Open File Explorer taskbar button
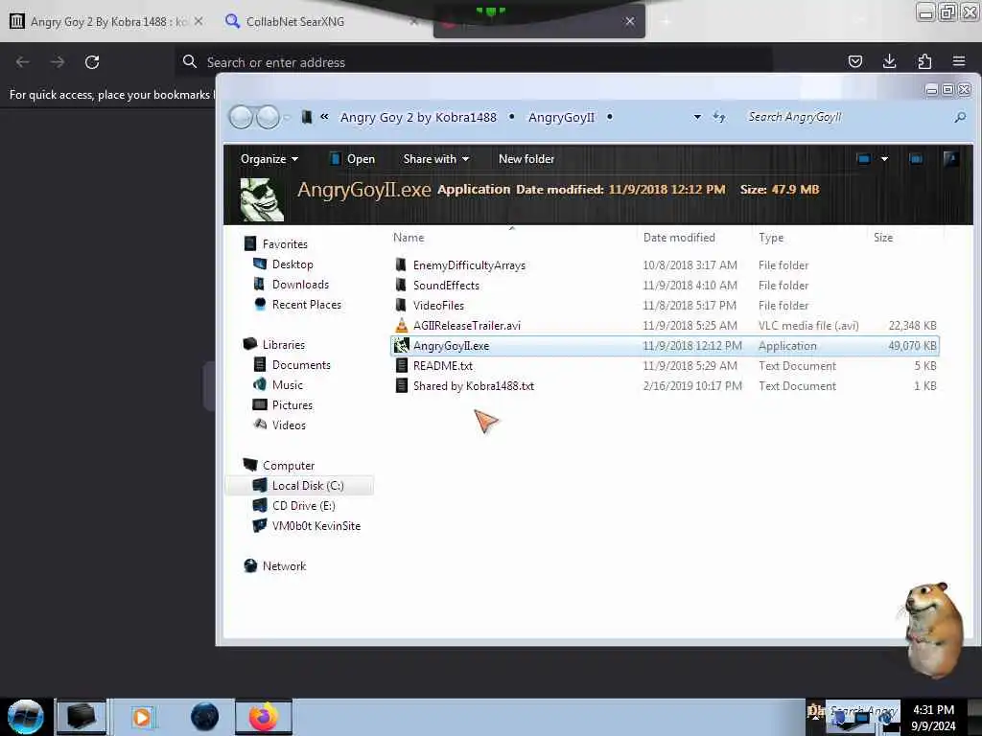982x736 pixels. 81,717
